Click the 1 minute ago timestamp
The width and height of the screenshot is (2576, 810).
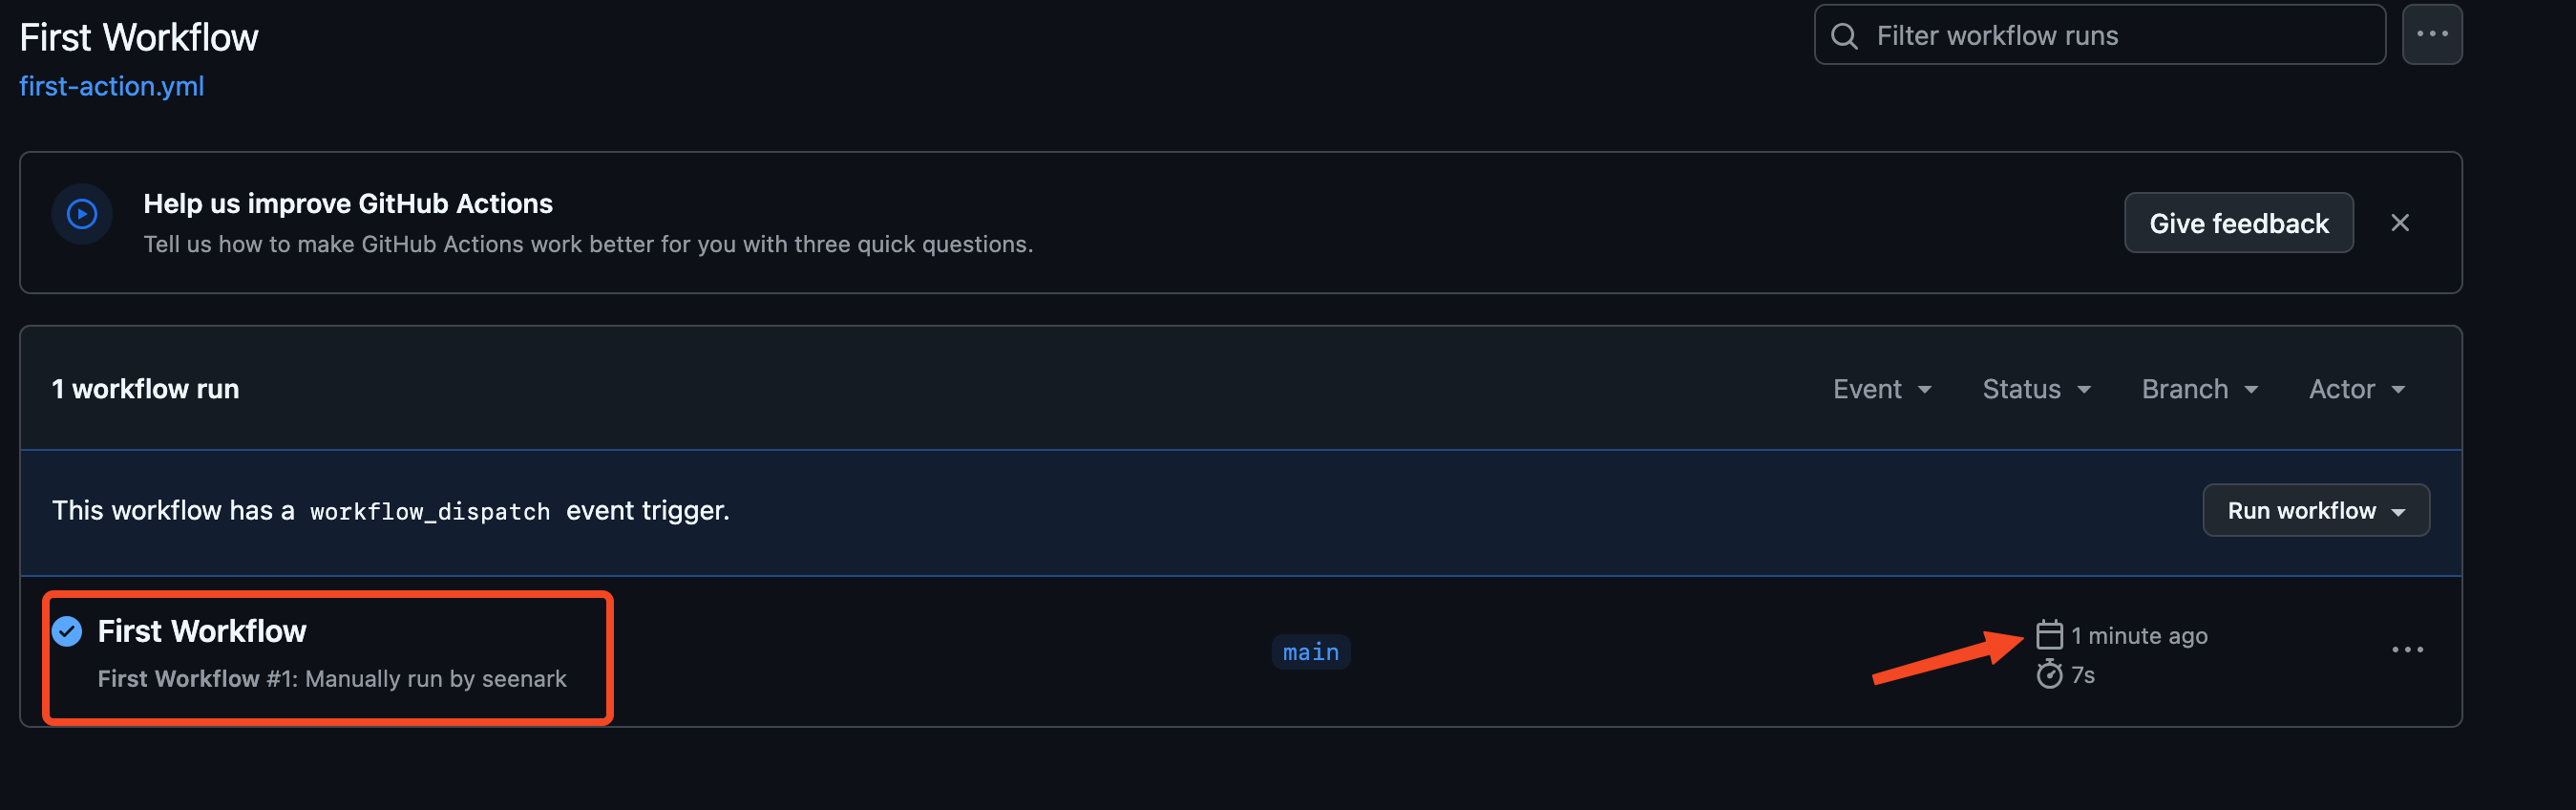[x=2139, y=635]
